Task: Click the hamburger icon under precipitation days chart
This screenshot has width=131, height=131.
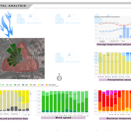Action: click(29, 115)
